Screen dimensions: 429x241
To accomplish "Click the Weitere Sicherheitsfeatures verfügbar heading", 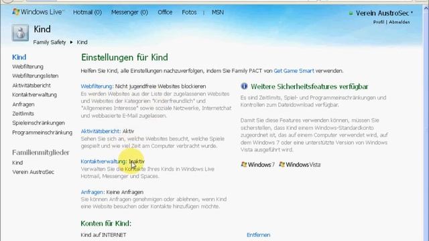I will (310, 86).
